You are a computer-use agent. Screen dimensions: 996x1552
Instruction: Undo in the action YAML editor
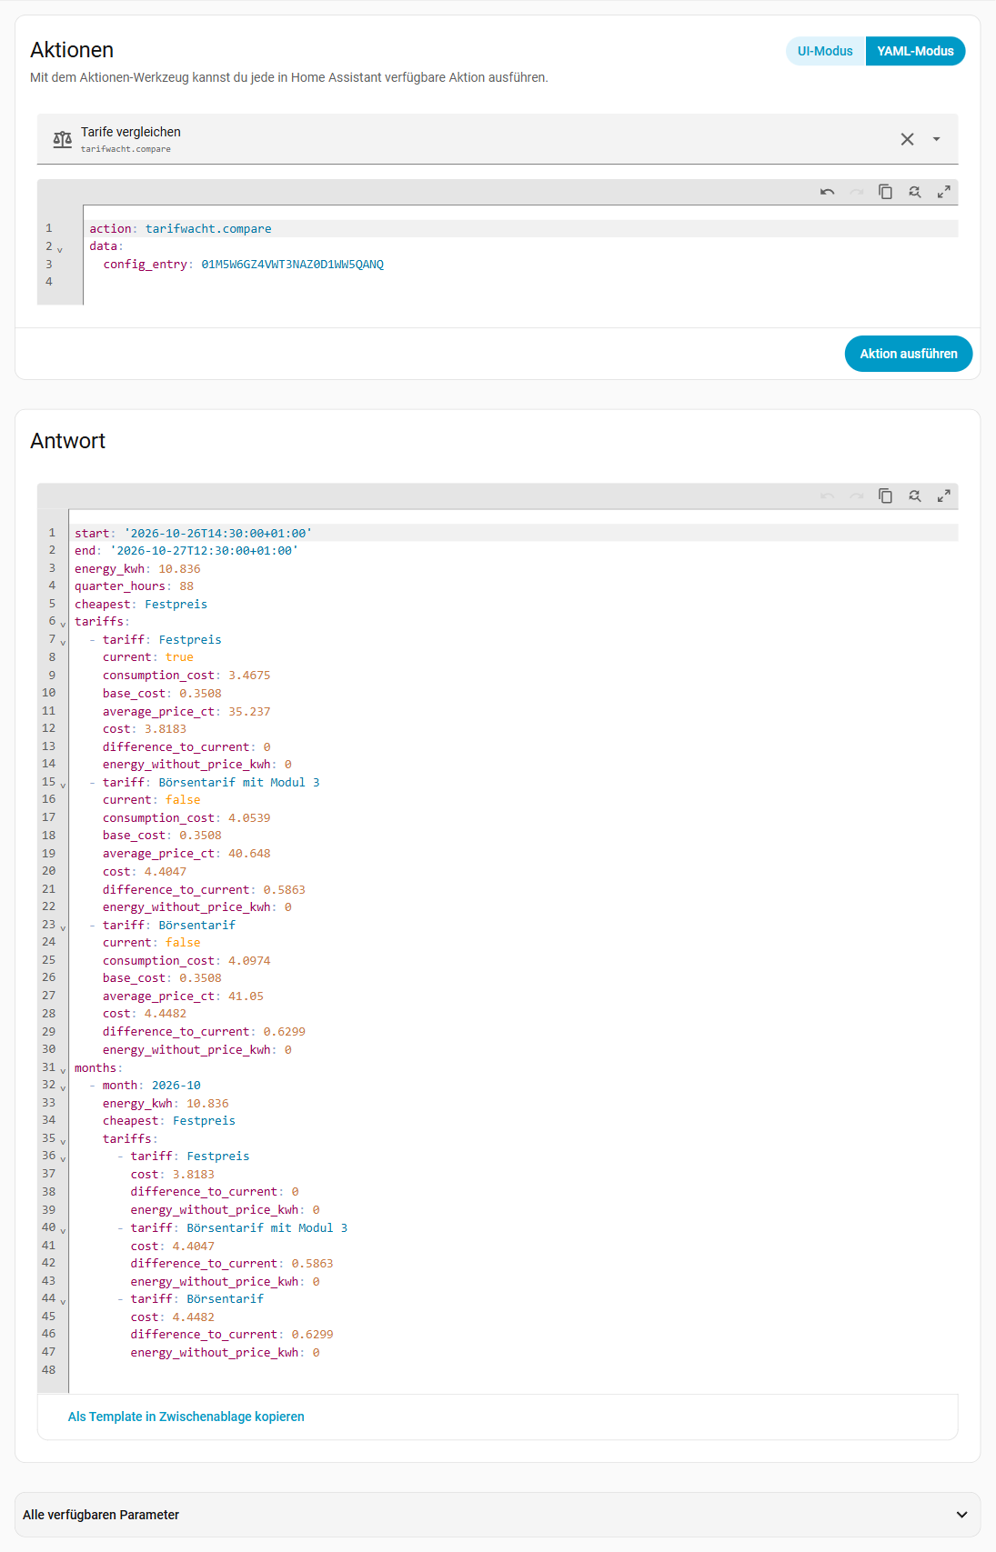click(x=827, y=192)
